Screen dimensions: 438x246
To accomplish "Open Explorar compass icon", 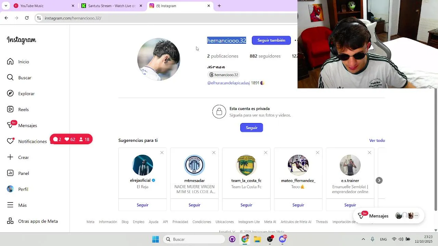I will (10, 93).
